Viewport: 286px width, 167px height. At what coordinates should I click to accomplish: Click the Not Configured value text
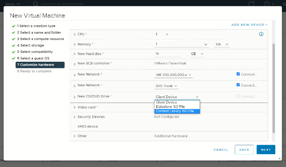click(x=167, y=117)
